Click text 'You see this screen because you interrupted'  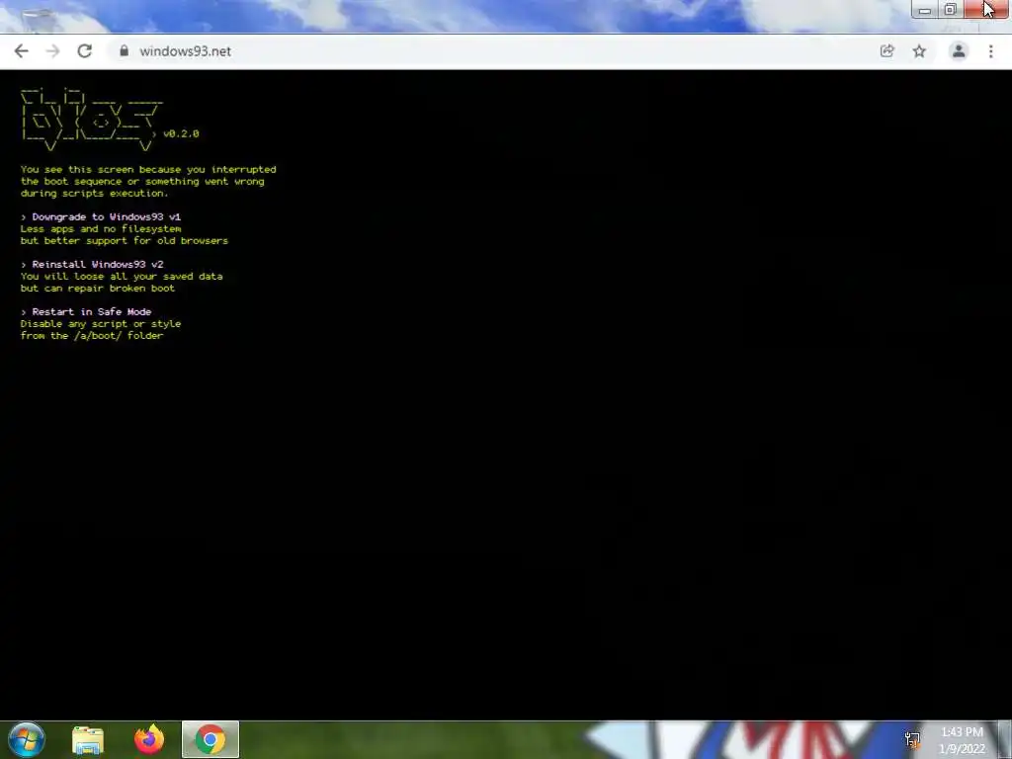click(148, 170)
